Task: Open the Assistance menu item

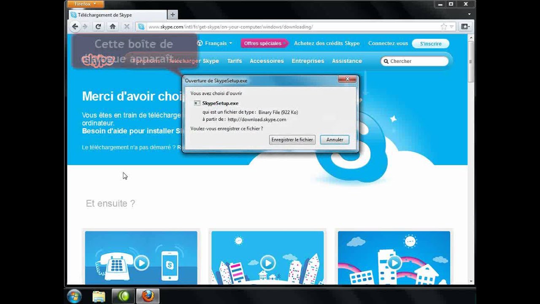Action: pyautogui.click(x=347, y=61)
